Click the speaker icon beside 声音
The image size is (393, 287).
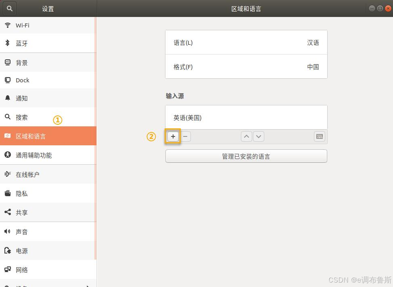8,231
